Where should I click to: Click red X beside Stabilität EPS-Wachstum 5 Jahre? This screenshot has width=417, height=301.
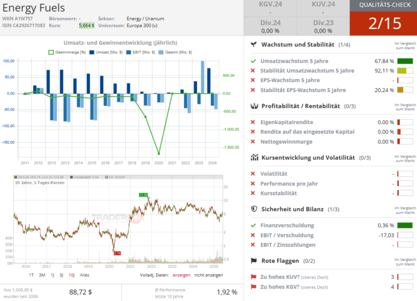coord(253,90)
